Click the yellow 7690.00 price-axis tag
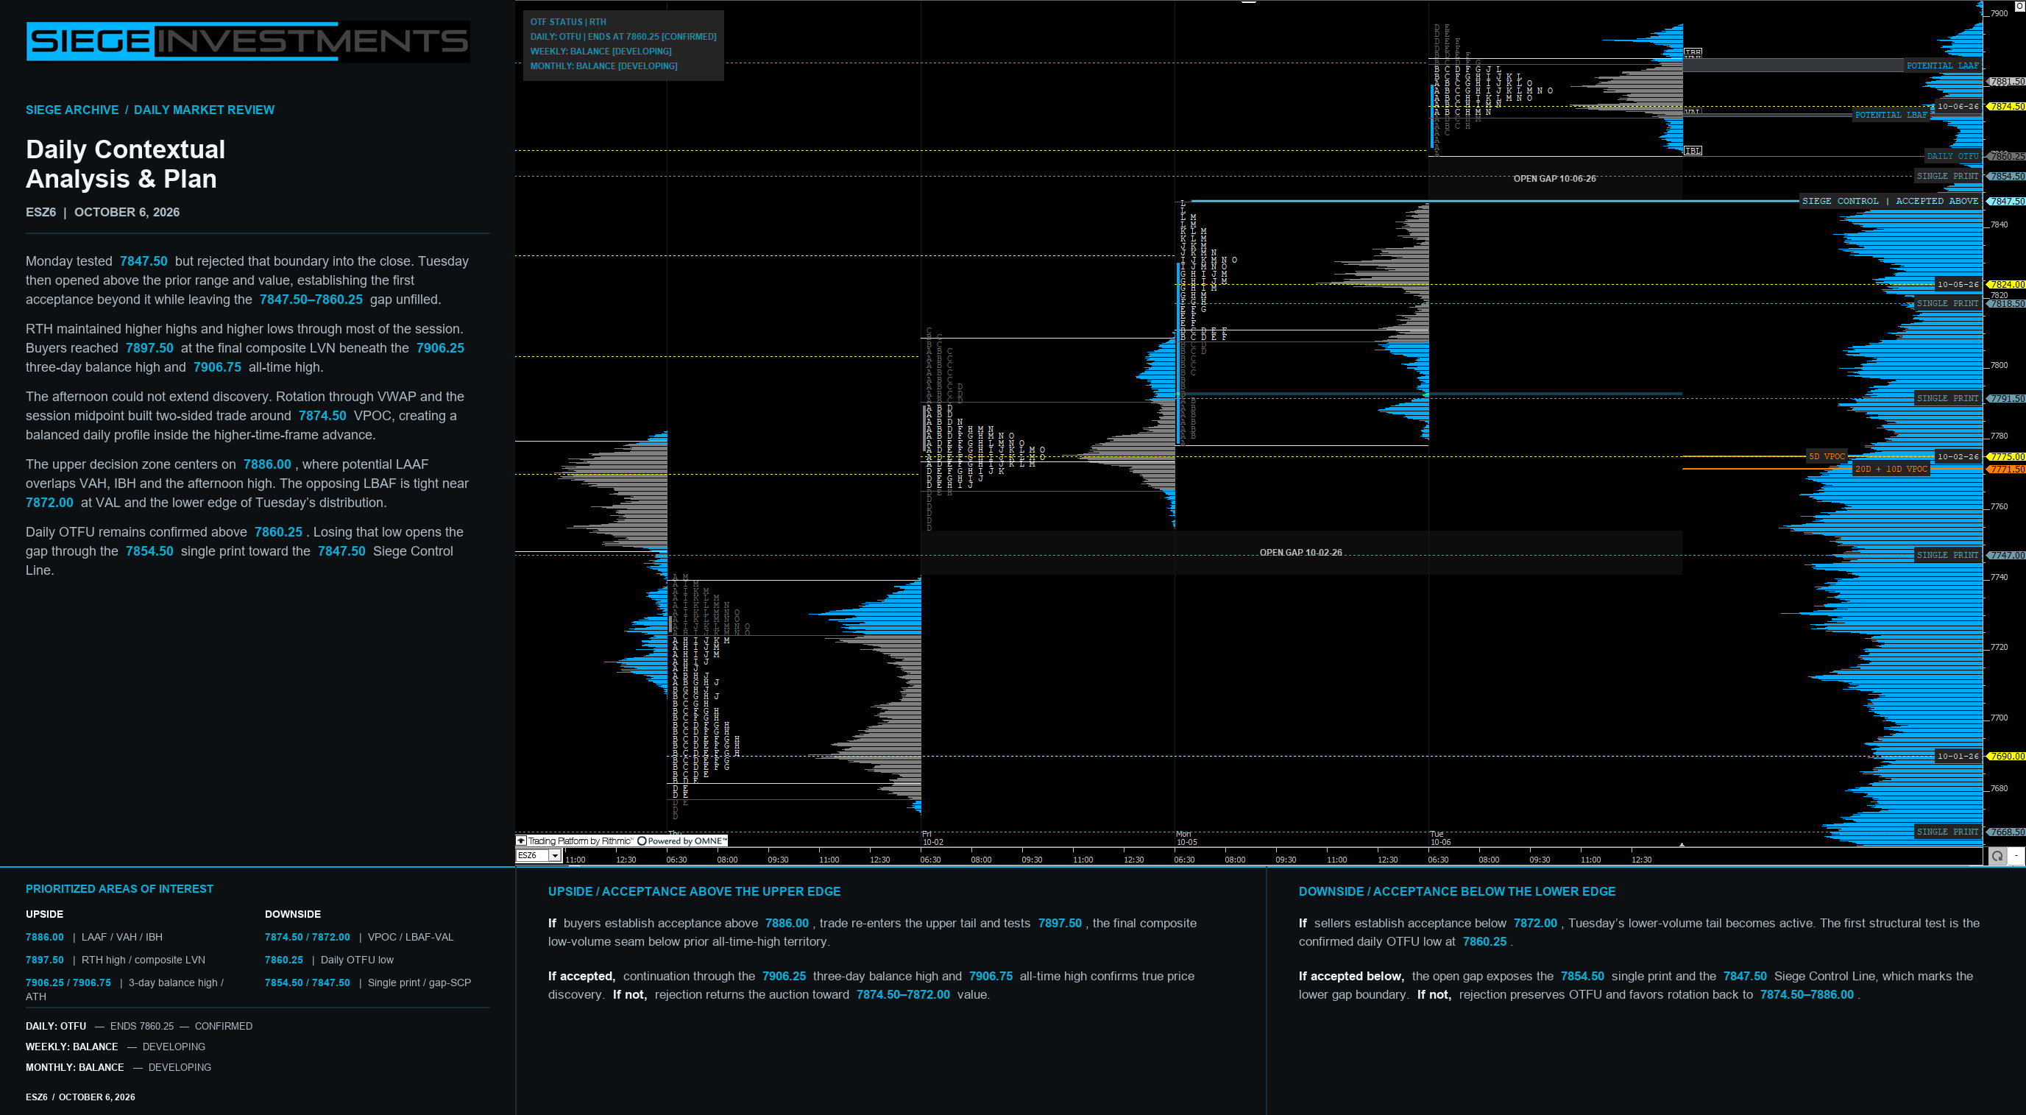 point(2006,757)
